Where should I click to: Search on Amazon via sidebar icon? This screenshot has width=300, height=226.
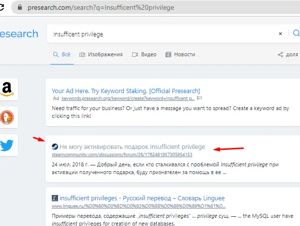coord(7,89)
